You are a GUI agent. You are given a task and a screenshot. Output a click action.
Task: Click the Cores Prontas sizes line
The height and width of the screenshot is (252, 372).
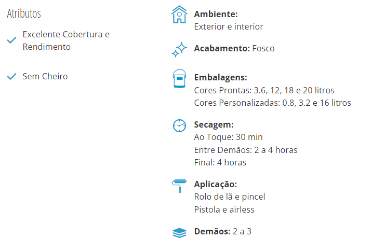pos(264,90)
